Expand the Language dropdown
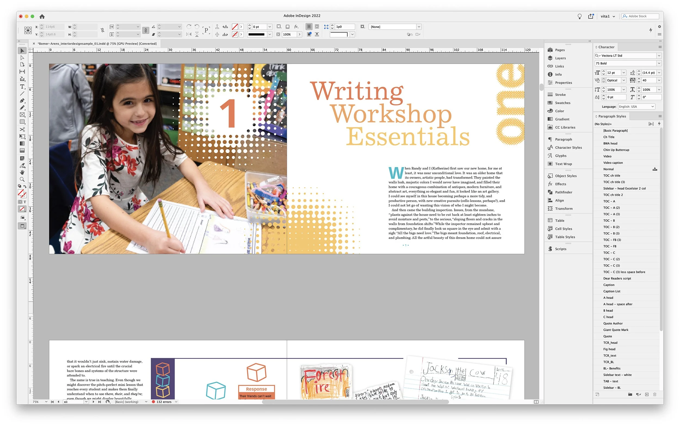The image size is (680, 426). 653,107
